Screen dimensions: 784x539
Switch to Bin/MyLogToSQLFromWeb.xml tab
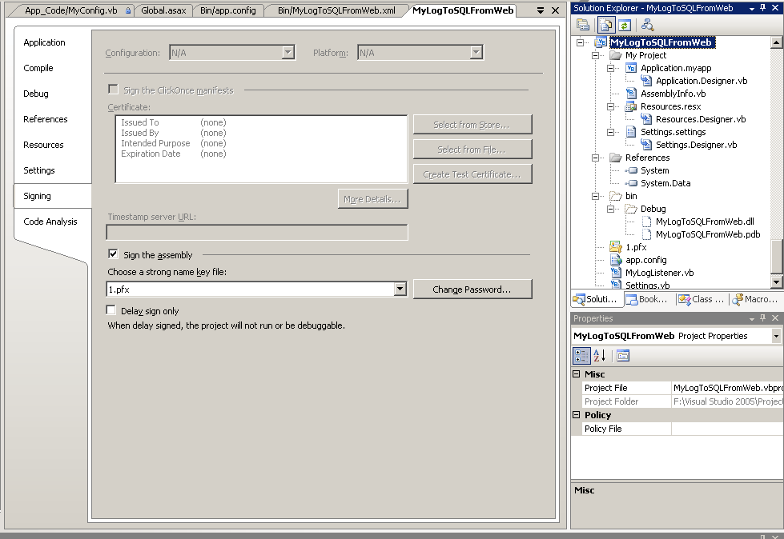(336, 10)
